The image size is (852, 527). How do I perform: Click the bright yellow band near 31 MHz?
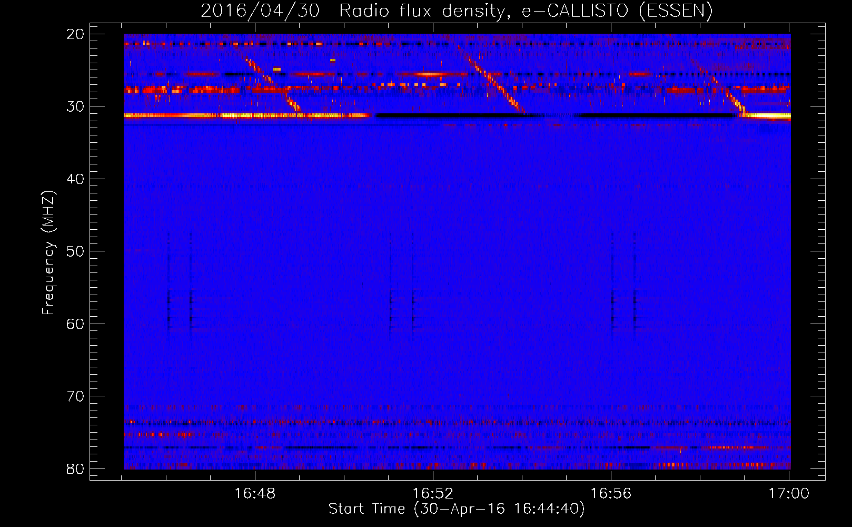pos(247,115)
